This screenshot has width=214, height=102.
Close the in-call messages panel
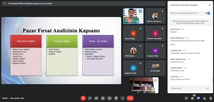(210, 5)
